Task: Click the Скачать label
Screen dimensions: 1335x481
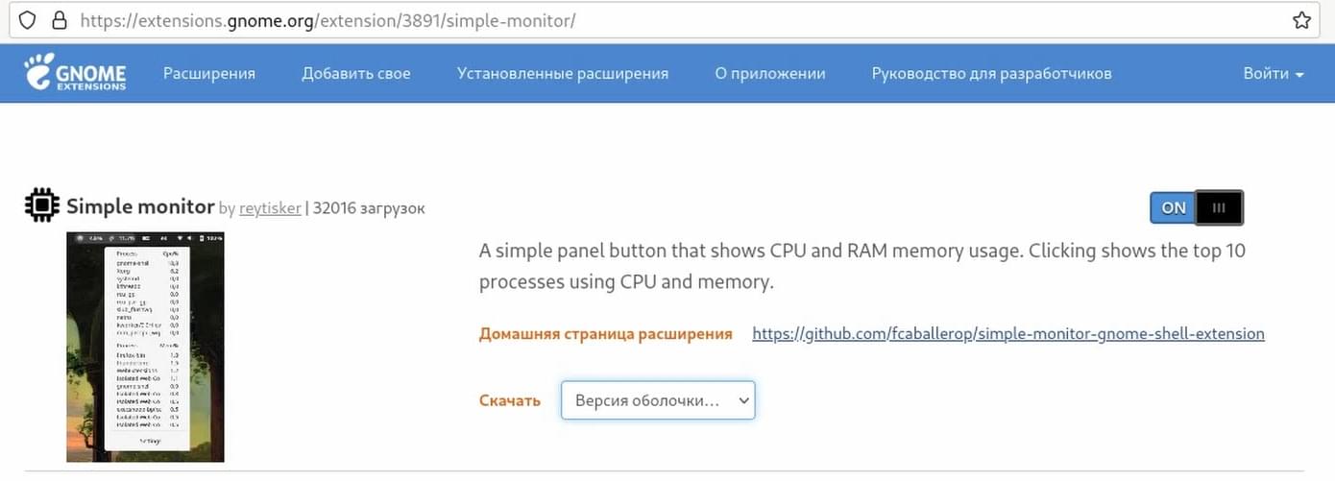Action: (x=510, y=400)
